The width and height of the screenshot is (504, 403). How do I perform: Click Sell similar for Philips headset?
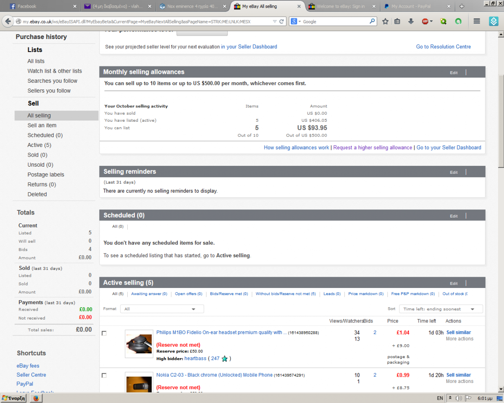tap(458, 332)
